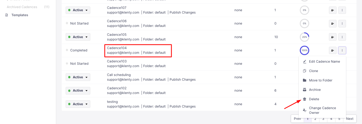362x124 pixels.
Task: Click the 20% progress circle for Cadence105
Action: click(305, 37)
